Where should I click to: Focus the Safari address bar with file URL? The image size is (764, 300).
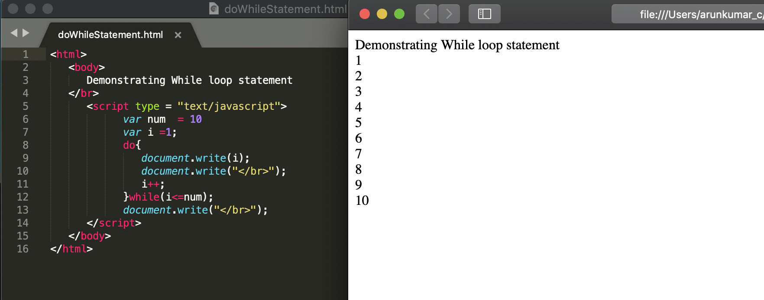(688, 14)
